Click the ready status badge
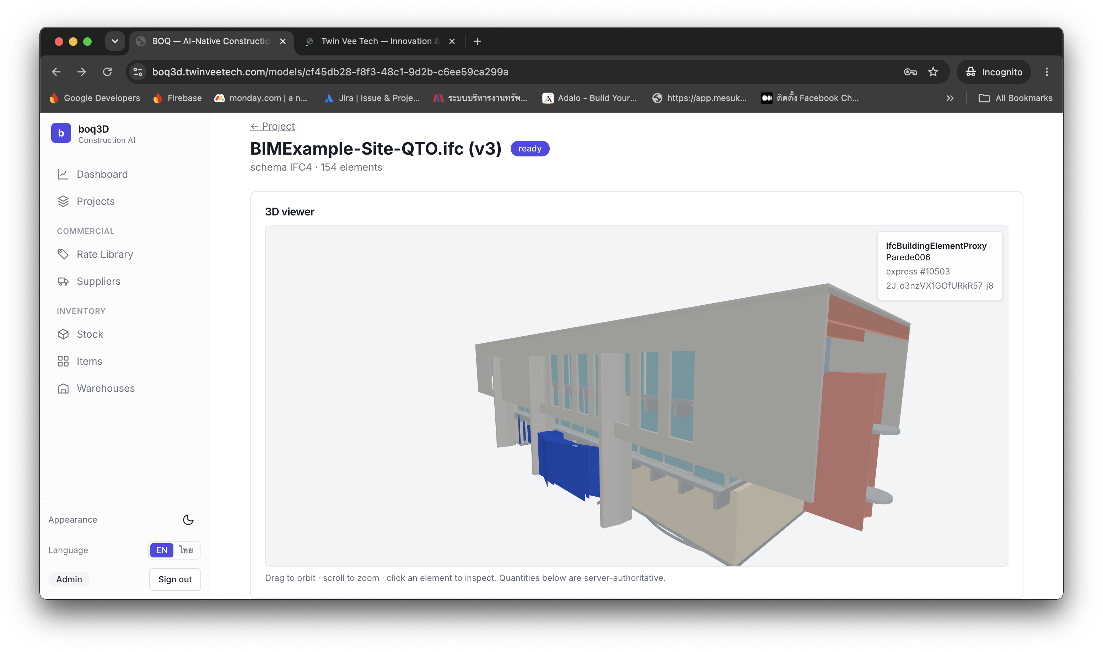The image size is (1103, 652). (x=529, y=149)
